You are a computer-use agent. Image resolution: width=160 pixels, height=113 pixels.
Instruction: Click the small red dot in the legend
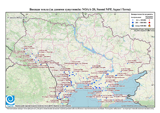click(149, 20)
